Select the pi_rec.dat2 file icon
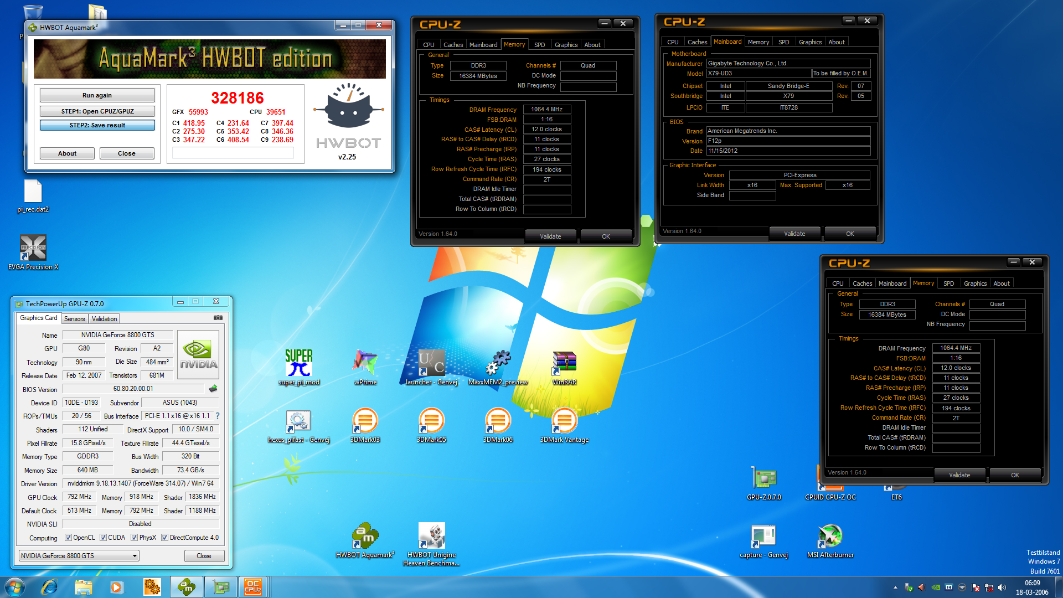The height and width of the screenshot is (598, 1063). [33, 195]
